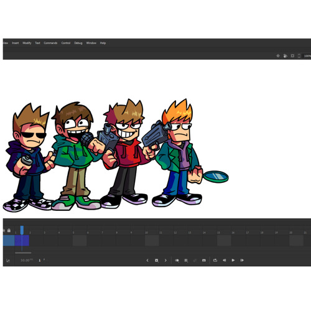
Task: Play the timeline animation
Action: [x=233, y=260]
